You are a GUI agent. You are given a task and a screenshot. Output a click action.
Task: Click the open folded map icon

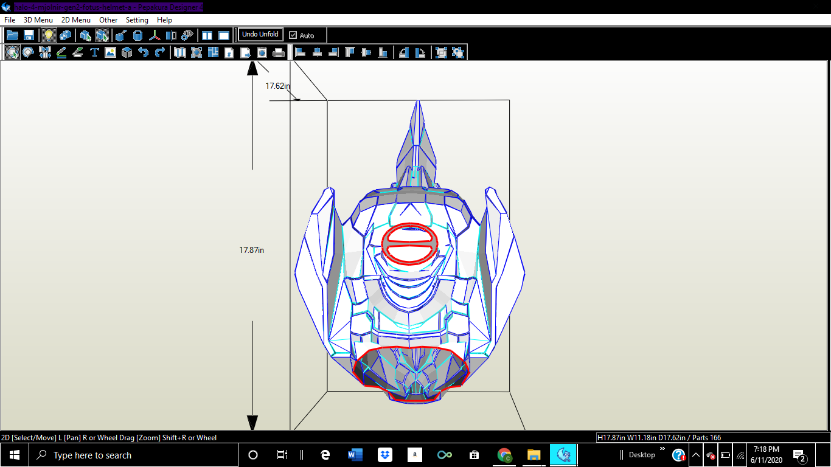(x=179, y=52)
